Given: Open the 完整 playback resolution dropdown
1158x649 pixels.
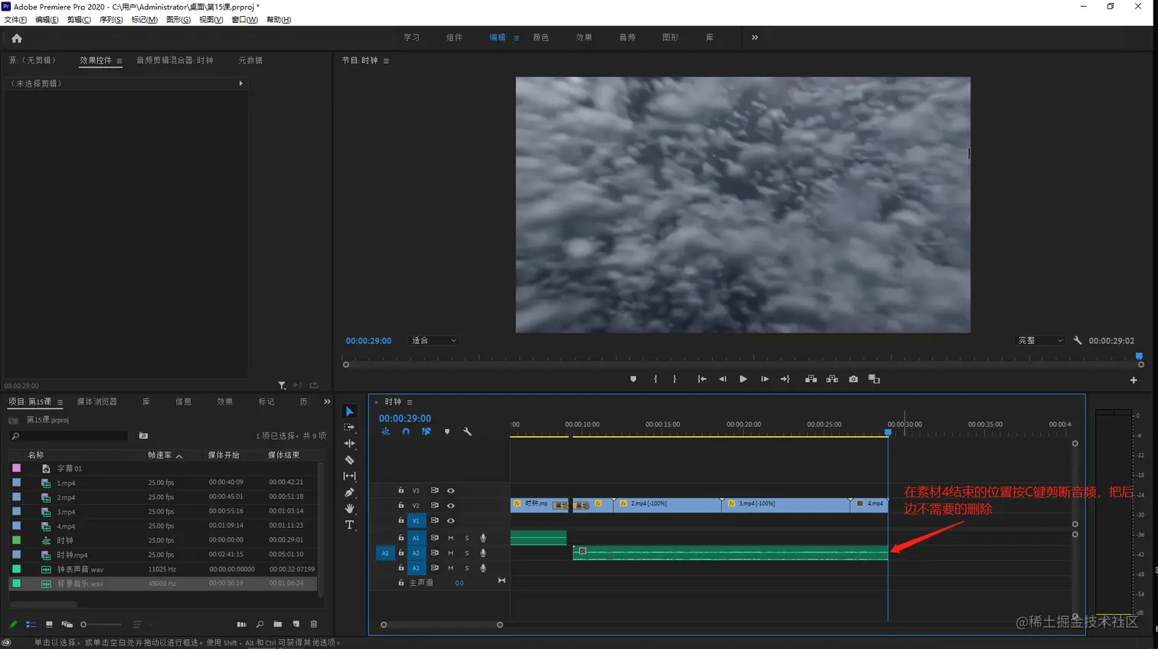Looking at the screenshot, I should [x=1039, y=341].
